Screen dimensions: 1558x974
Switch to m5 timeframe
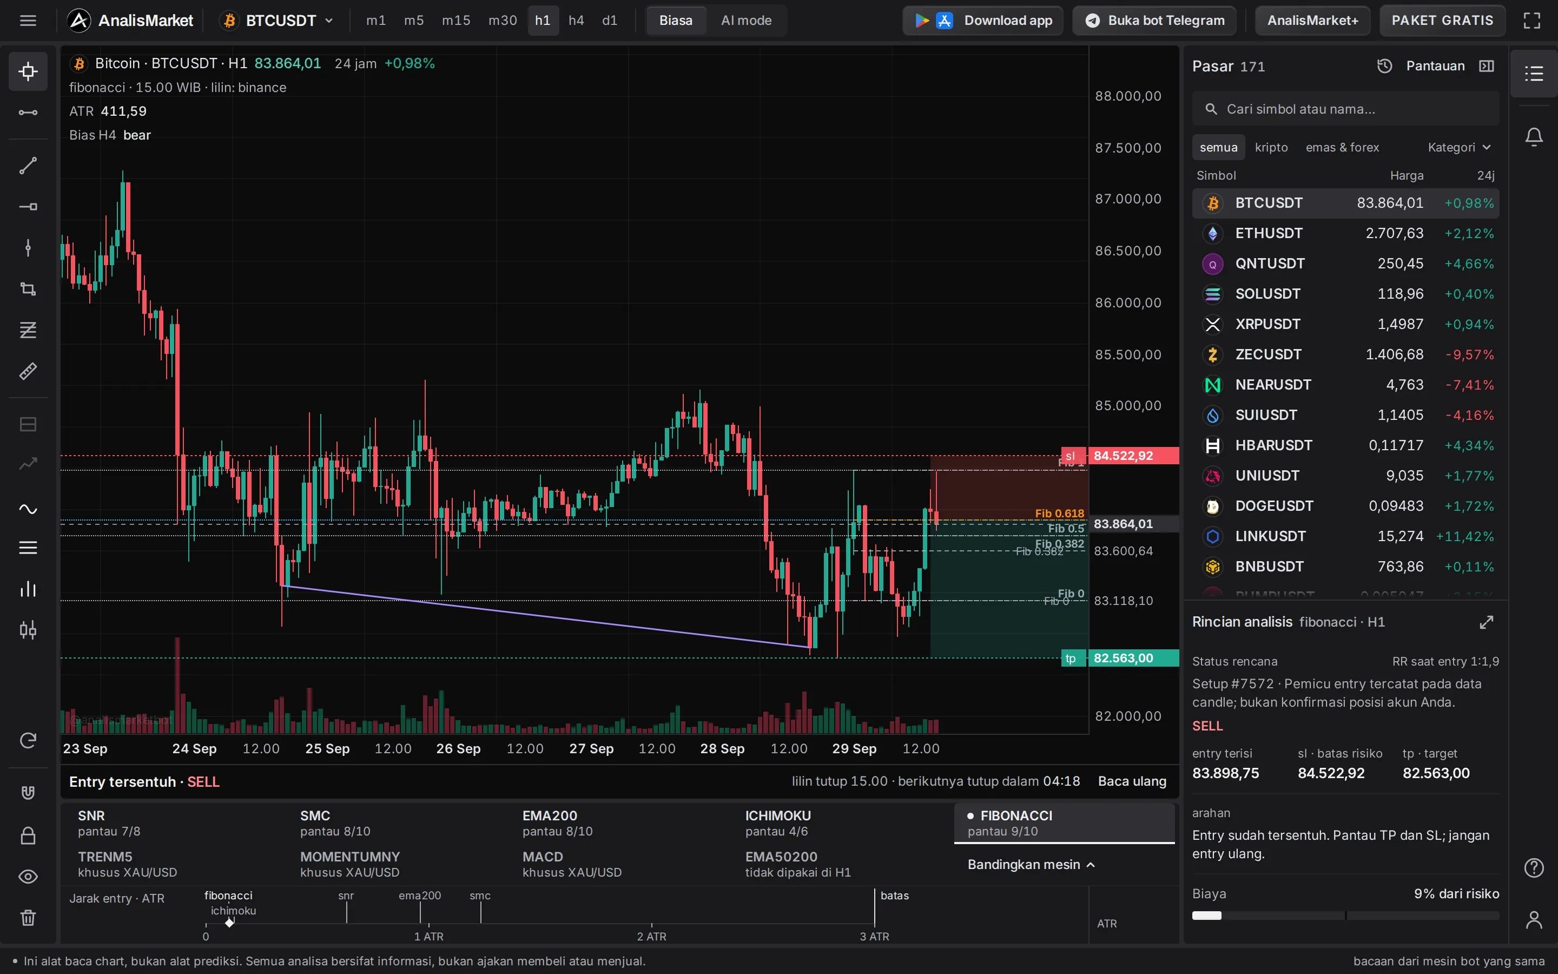414,21
